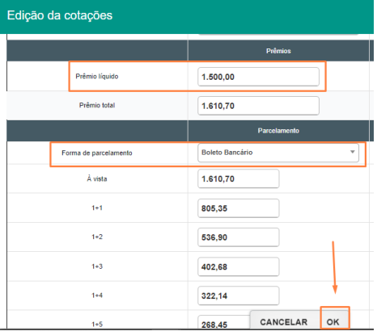Click the À vista row label

tap(97, 178)
